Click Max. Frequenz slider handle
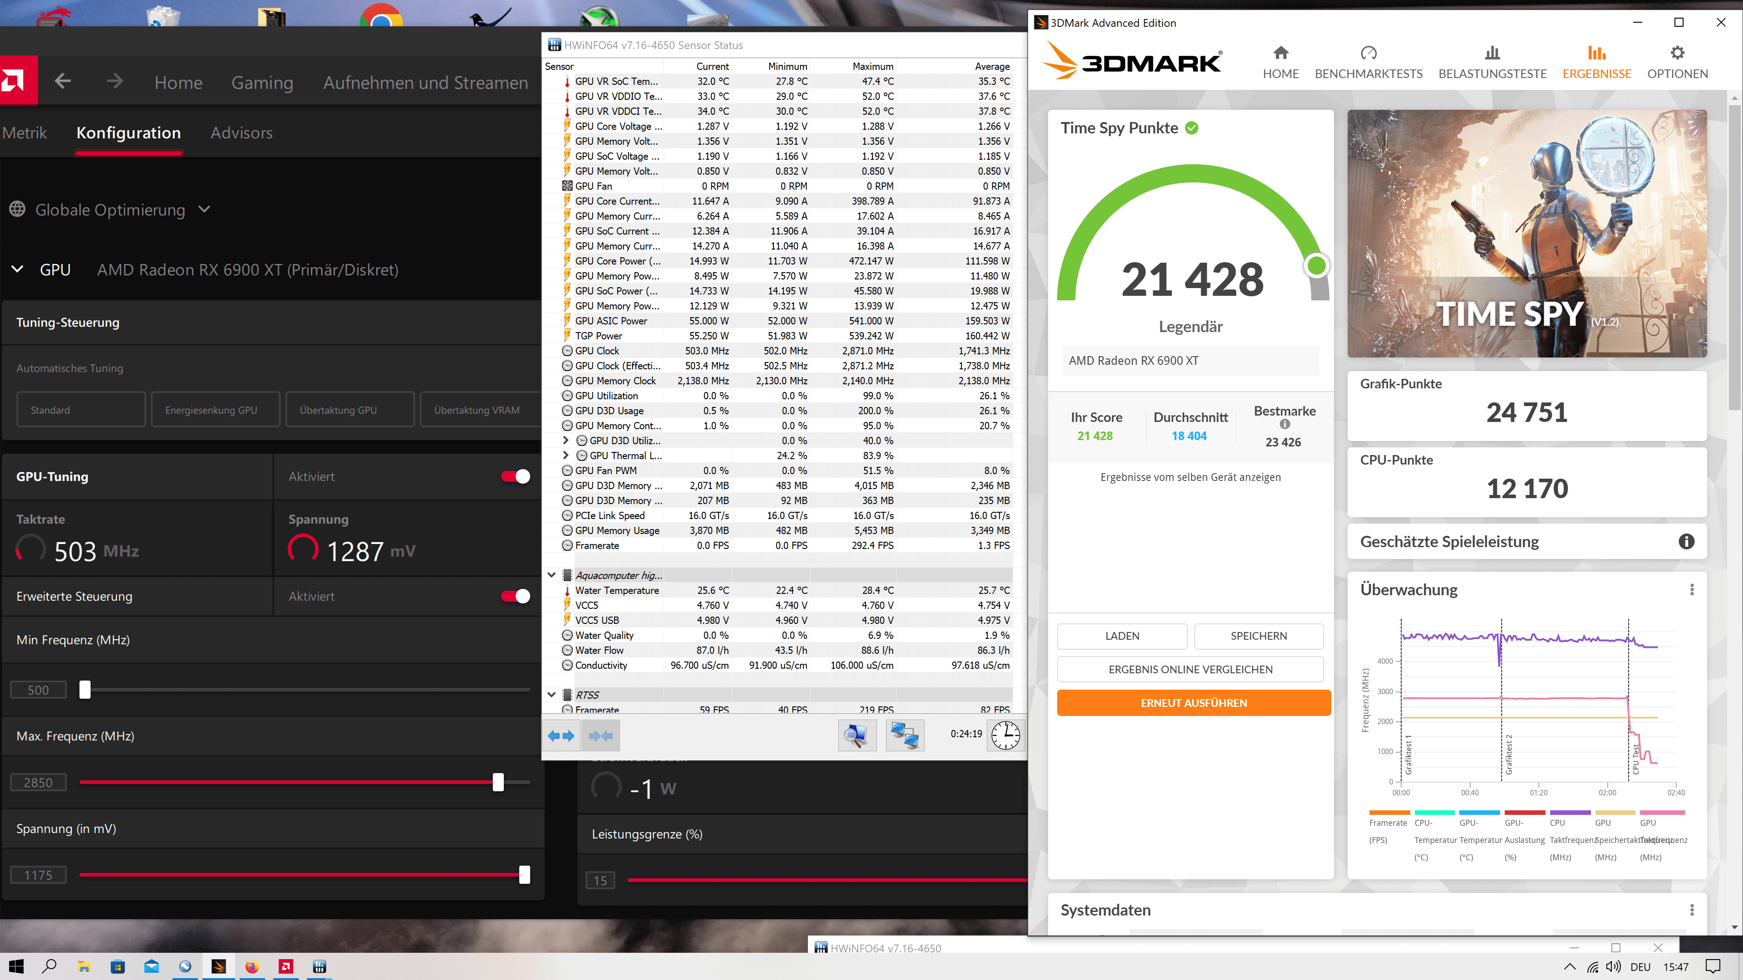The image size is (1743, 980). [498, 782]
